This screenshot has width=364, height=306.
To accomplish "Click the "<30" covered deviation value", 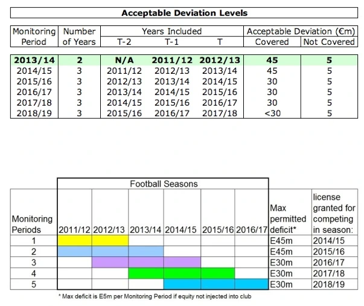I will pos(273,113).
